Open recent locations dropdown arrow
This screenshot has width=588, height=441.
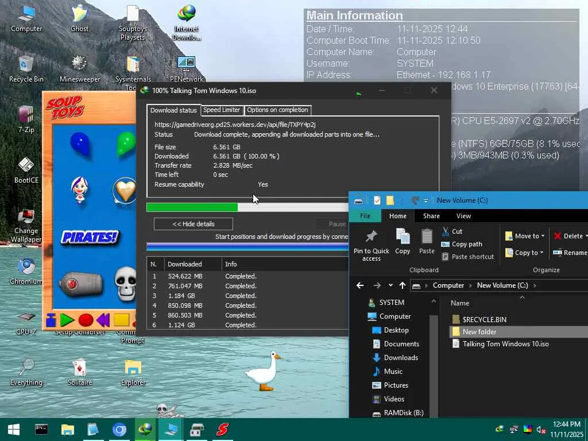390,285
